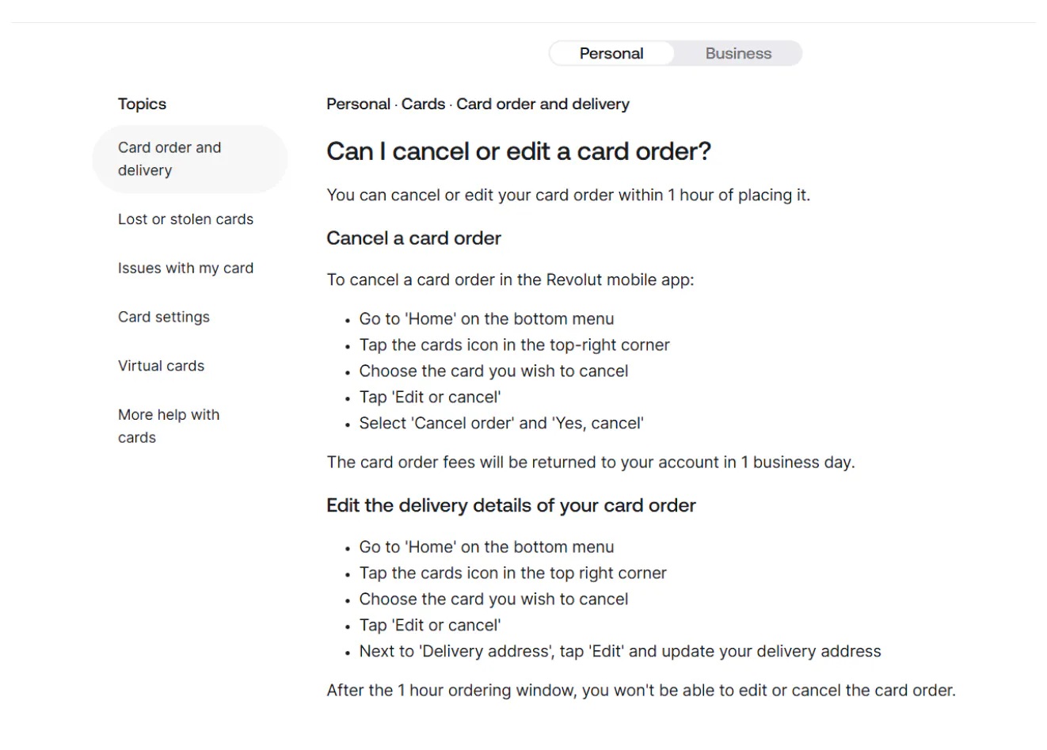Click the final '1 hour ordering window' paragraph
1047x750 pixels.
pos(641,691)
